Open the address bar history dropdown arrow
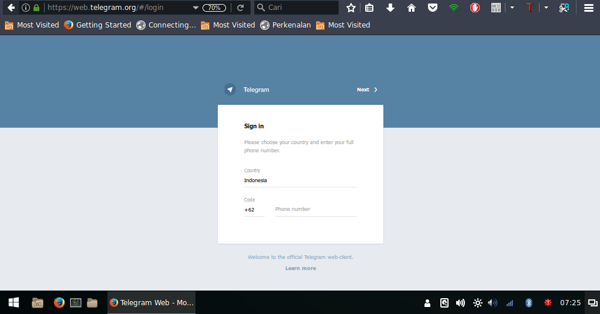Image resolution: width=600 pixels, height=314 pixels. pyautogui.click(x=195, y=8)
